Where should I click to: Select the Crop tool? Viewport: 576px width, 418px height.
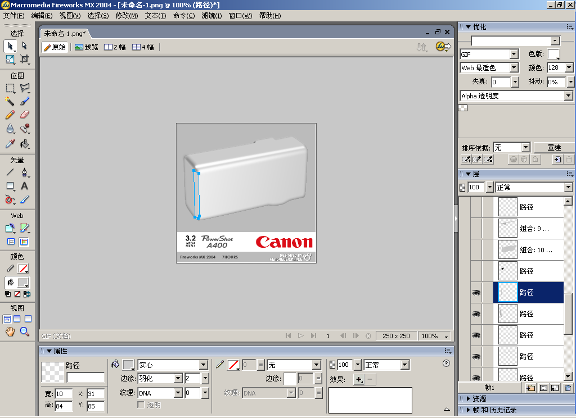(24, 59)
